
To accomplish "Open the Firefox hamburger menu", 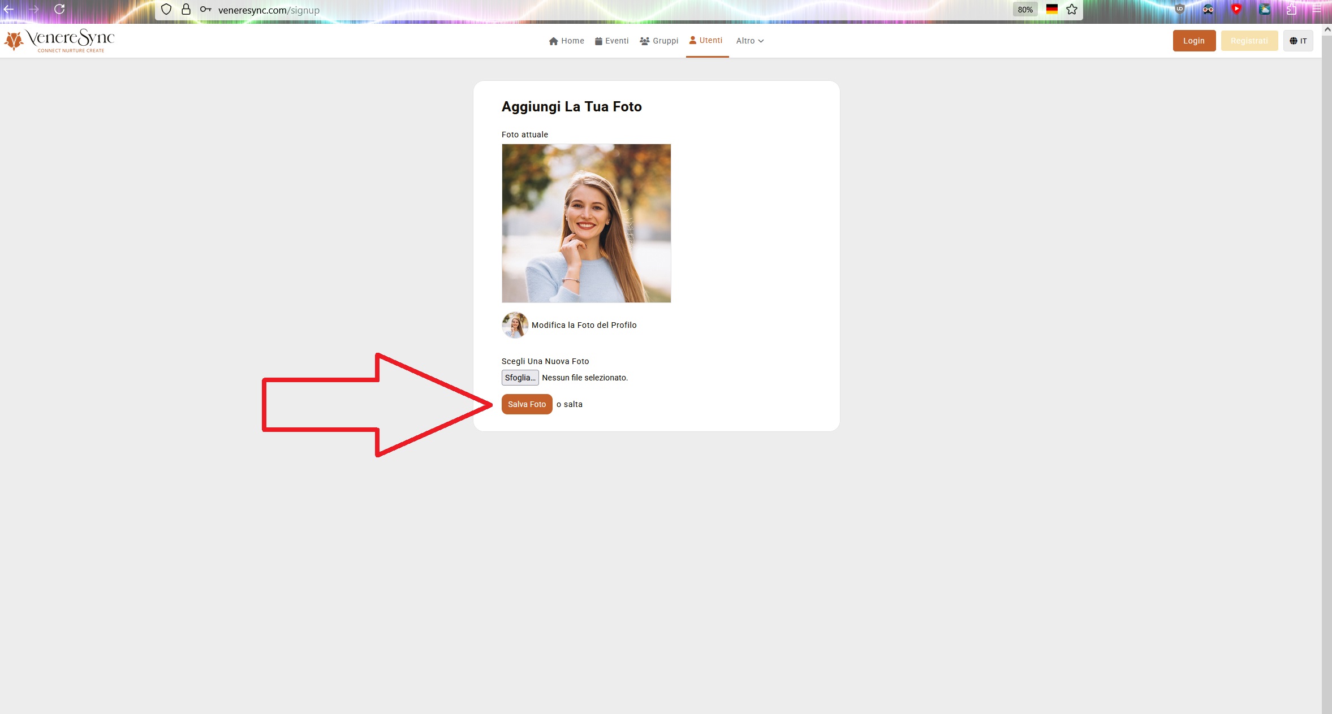I will pos(1317,9).
